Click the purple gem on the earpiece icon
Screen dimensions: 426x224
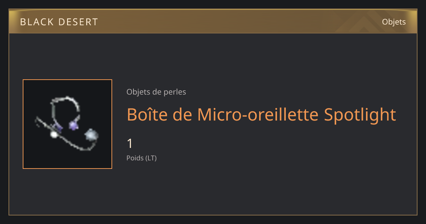[73, 125]
